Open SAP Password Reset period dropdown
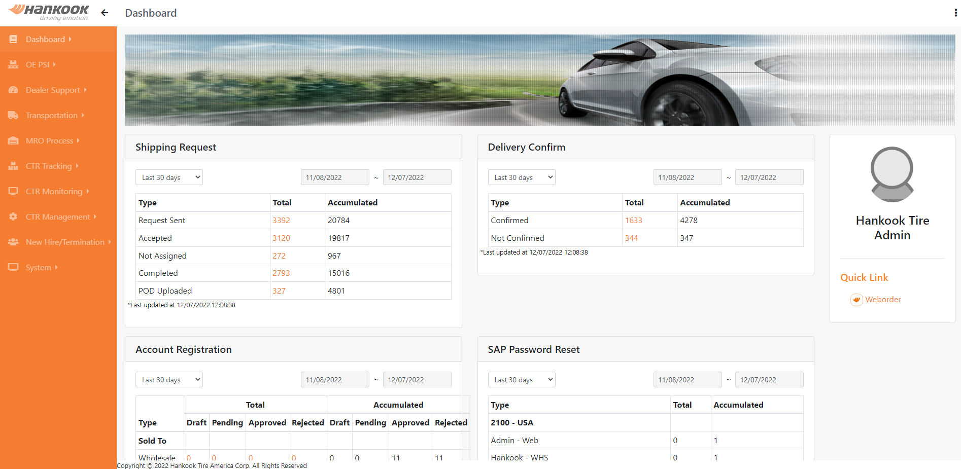This screenshot has height=469, width=961. tap(521, 380)
